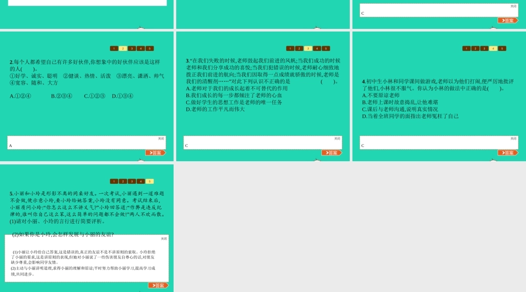
Task: Close the question 5 answer panel via 关闭
Action: pyautogui.click(x=164, y=238)
